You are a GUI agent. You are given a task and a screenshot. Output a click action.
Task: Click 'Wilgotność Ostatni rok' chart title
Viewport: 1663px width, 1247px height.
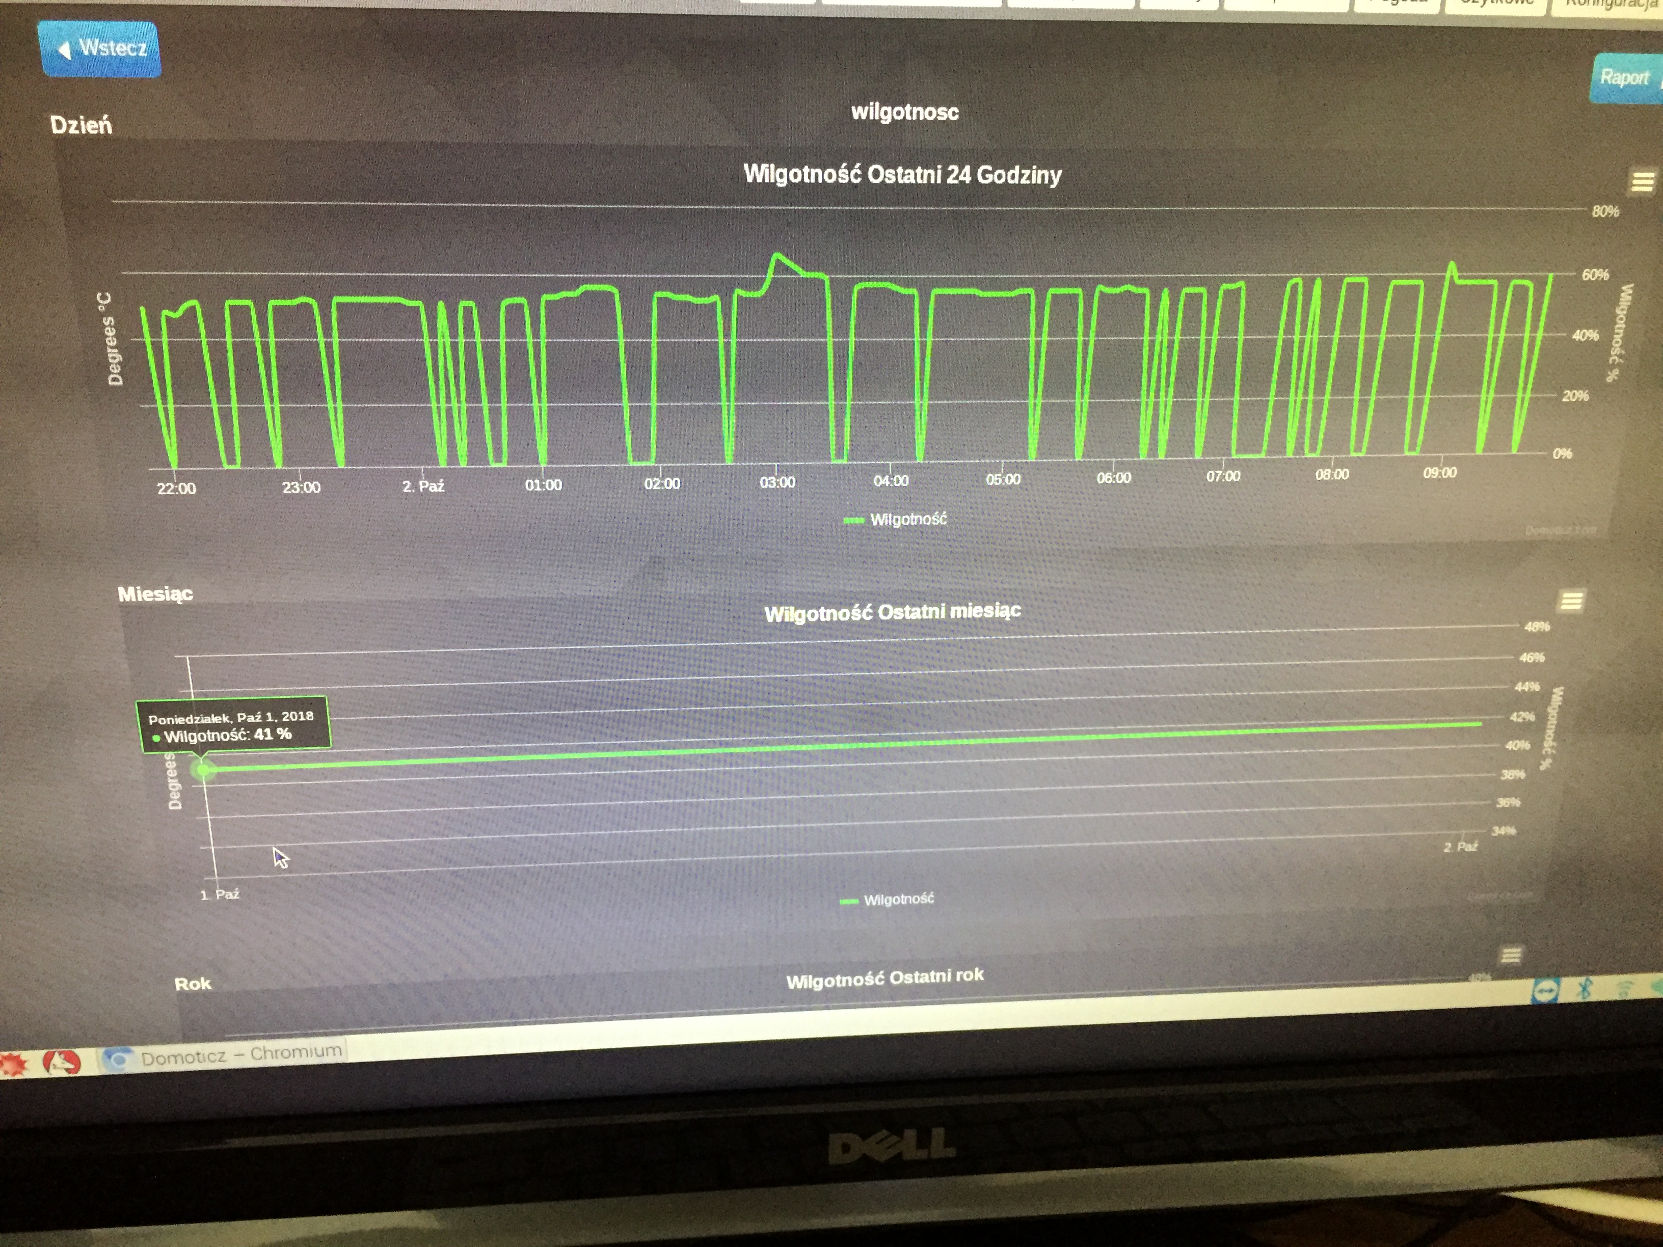click(x=885, y=979)
